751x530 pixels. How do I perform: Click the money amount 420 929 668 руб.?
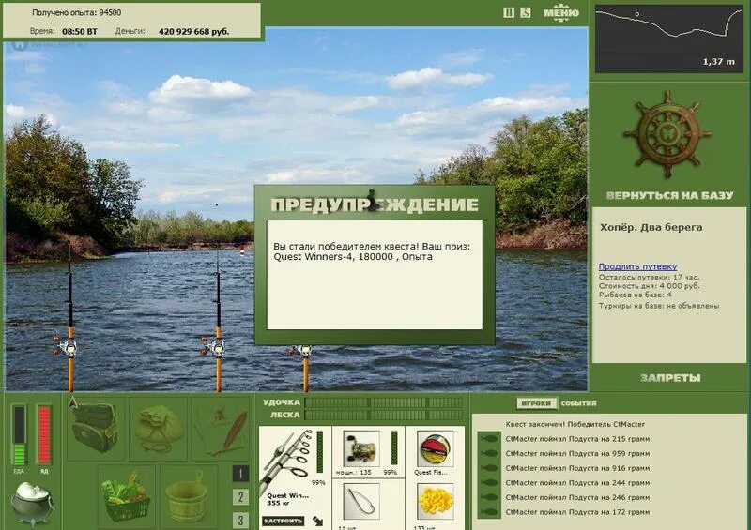tap(194, 32)
